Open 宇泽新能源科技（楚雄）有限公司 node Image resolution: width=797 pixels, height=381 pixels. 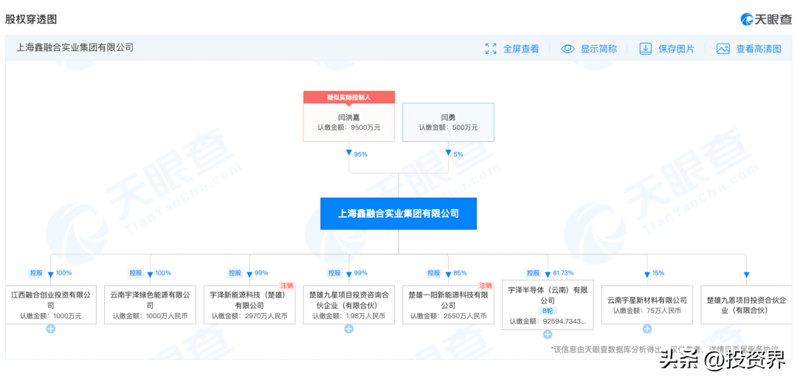pos(249,304)
